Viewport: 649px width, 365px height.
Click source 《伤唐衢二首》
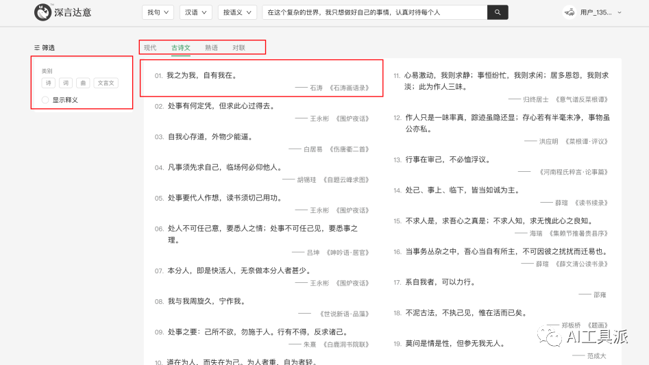(x=350, y=149)
